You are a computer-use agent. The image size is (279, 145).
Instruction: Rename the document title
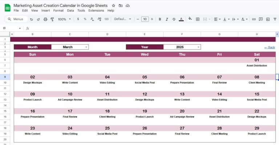coord(61,5)
